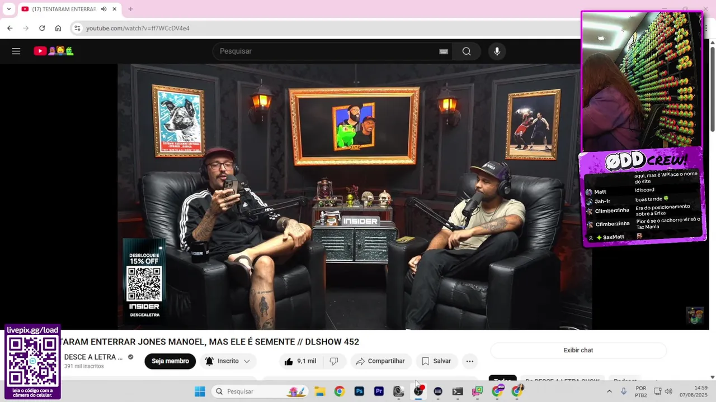Like the video with 9,1 mil
The height and width of the screenshot is (402, 716).
[300, 361]
